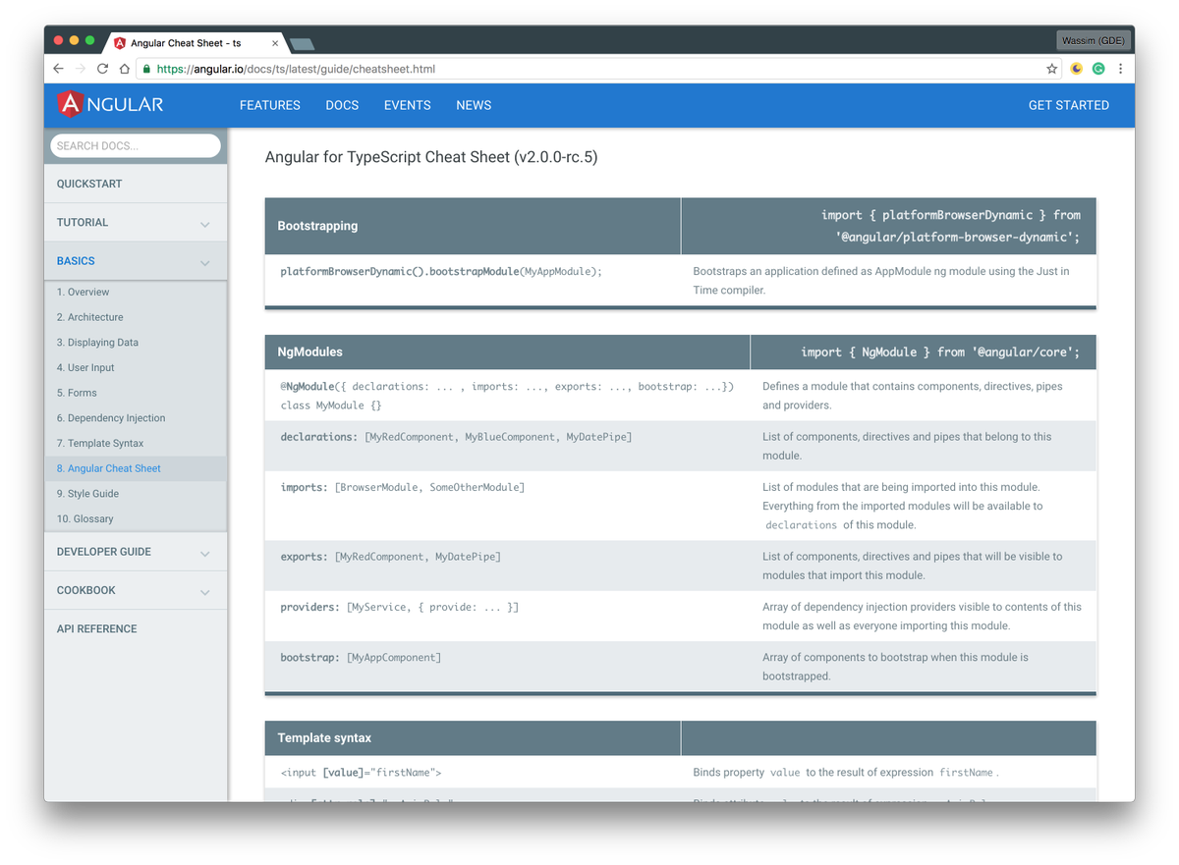Image resolution: width=1179 pixels, height=865 pixels.
Task: Open the News nav item
Action: click(x=474, y=105)
